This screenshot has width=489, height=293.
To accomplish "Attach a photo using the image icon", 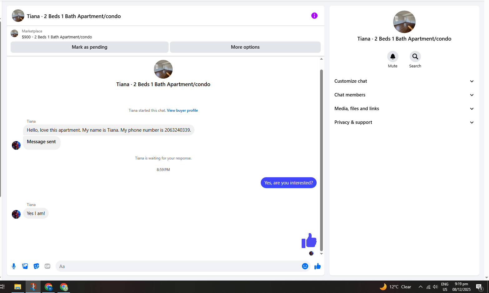I will 25,266.
